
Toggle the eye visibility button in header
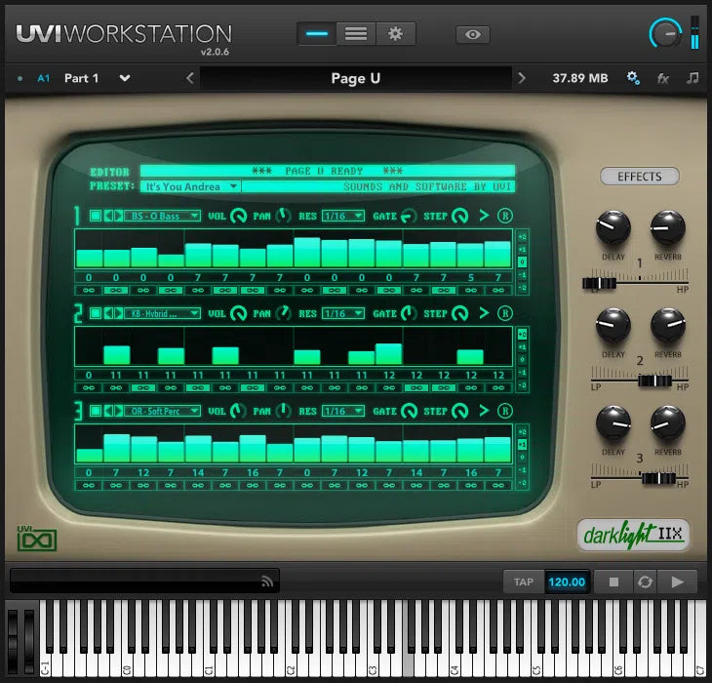[x=473, y=34]
